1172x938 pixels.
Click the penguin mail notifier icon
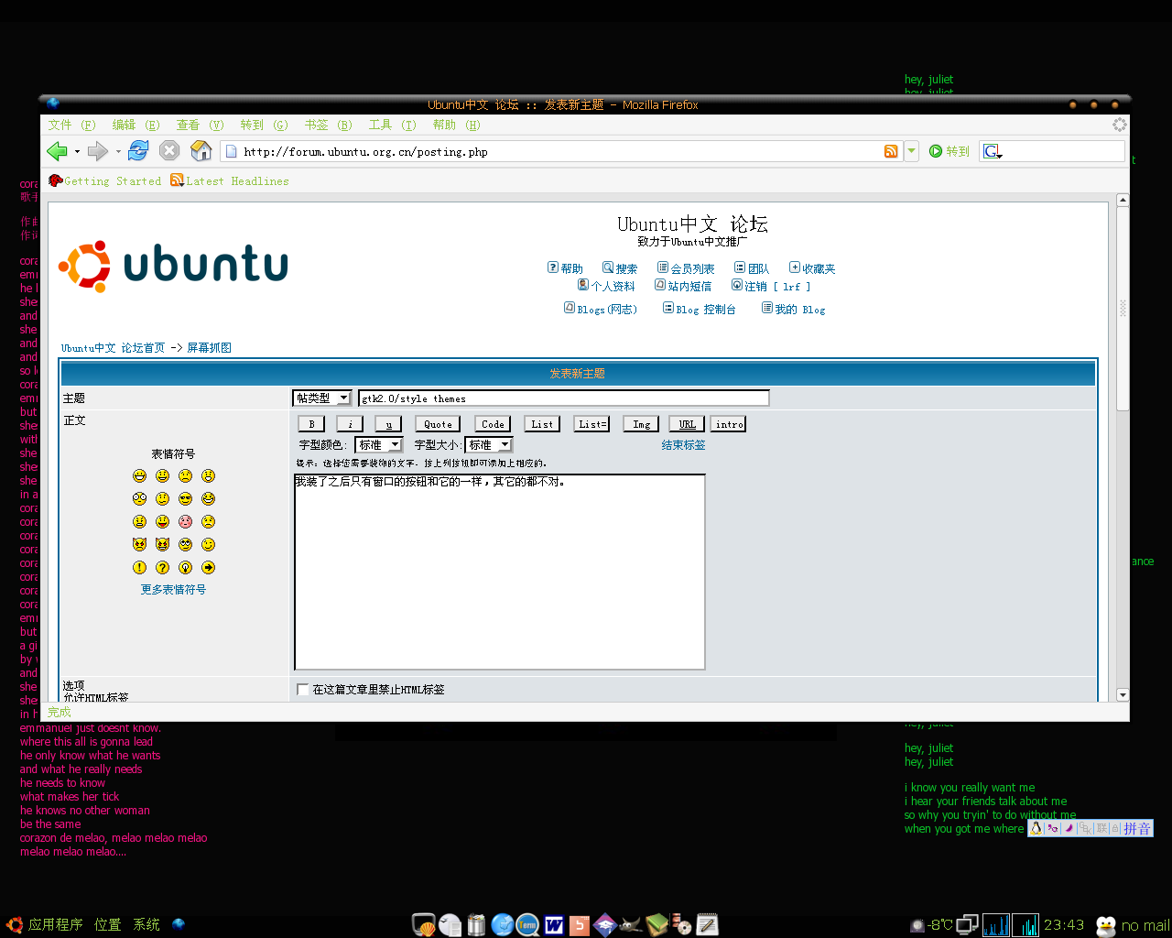pos(1106,925)
